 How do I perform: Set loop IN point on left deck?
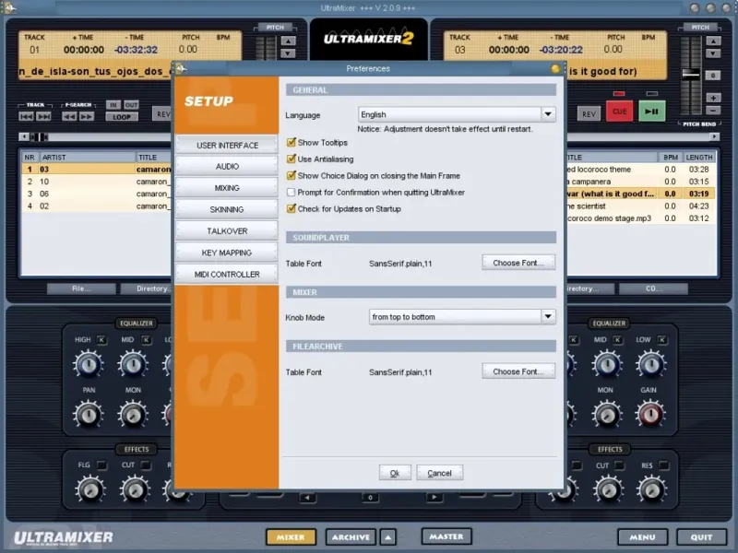[113, 105]
